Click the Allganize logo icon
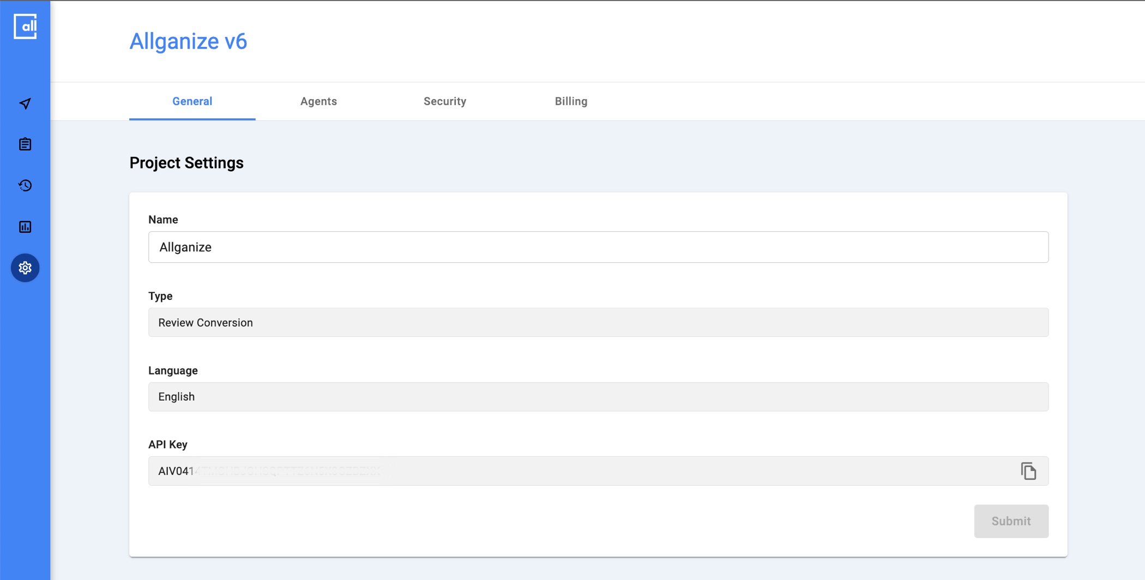This screenshot has width=1145, height=580. tap(25, 26)
